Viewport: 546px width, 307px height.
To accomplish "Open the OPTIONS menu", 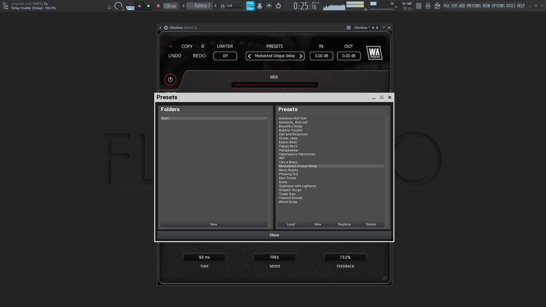I will click(498, 6).
